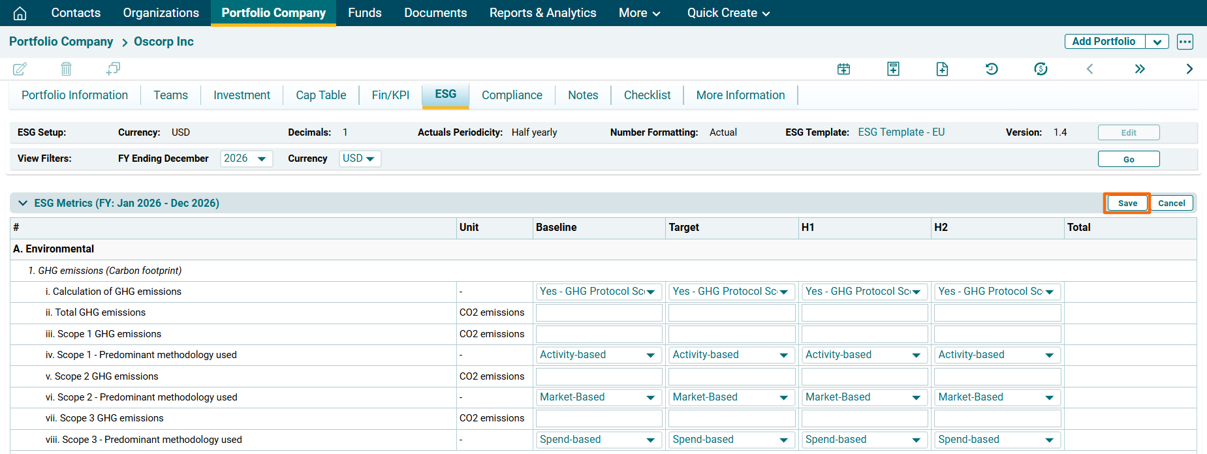Open the Currency USD filter dropdown
1207x454 pixels.
[x=359, y=159]
